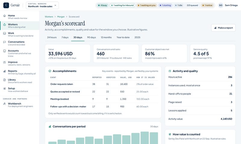Screen dimensions: 241x144
Task: Click the tallest bar in conversations chart
Action: click(x=145, y=138)
